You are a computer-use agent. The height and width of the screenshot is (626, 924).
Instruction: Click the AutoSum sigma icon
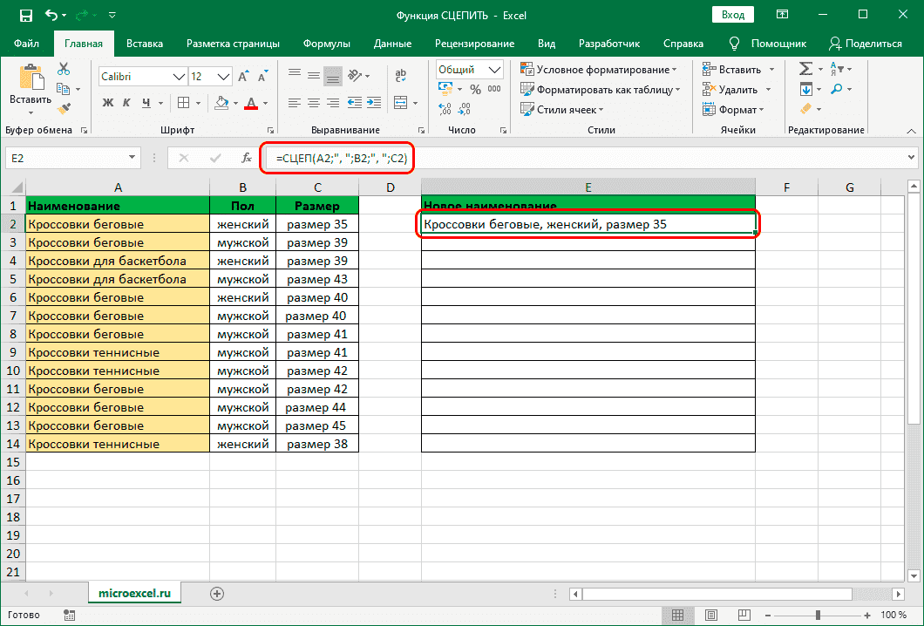coord(805,69)
